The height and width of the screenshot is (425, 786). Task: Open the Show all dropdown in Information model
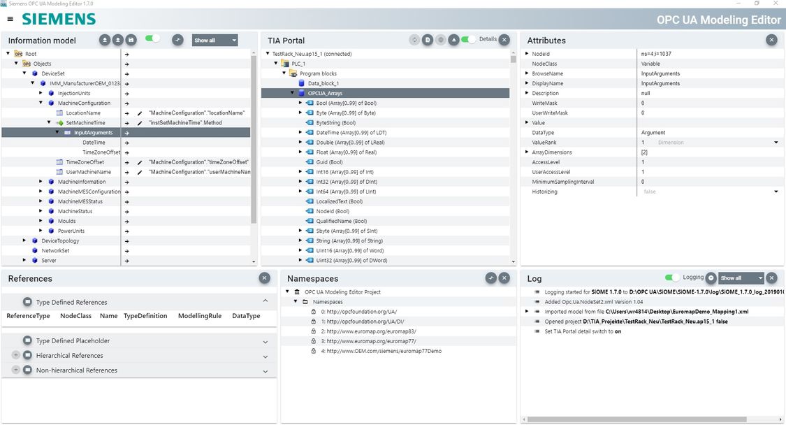(x=214, y=40)
